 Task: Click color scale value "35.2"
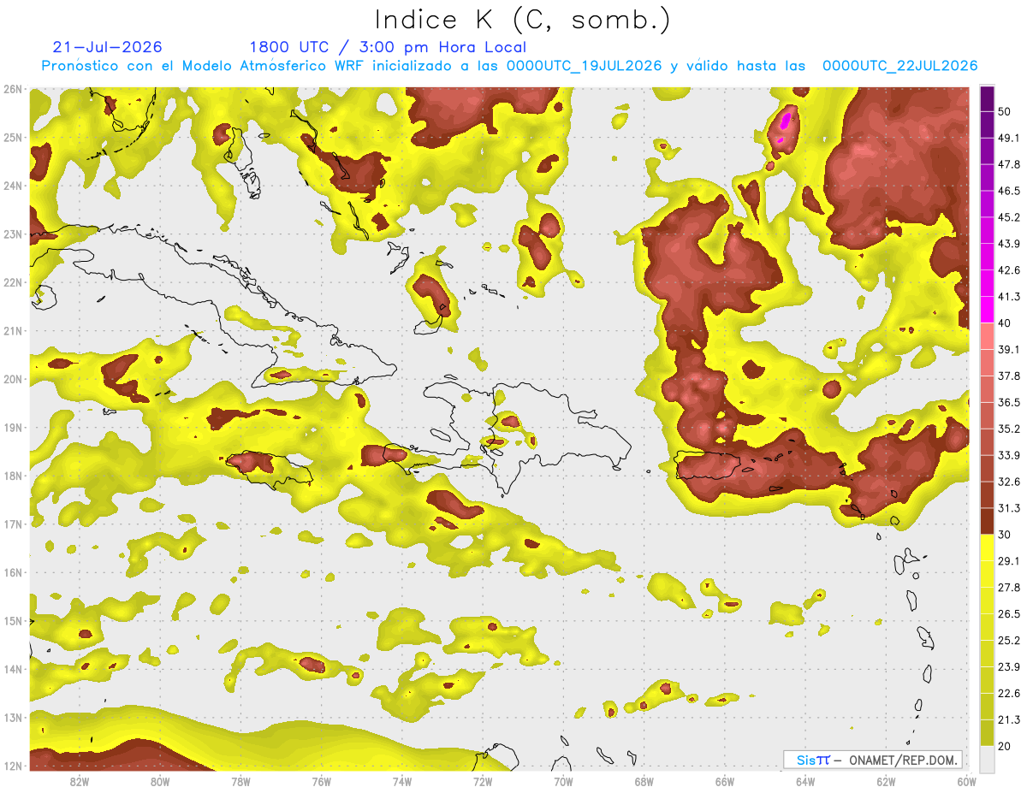tap(1009, 429)
